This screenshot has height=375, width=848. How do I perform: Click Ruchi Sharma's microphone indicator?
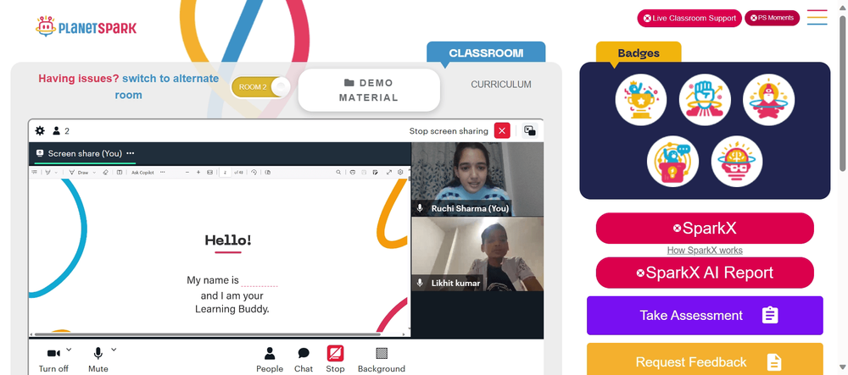point(420,208)
